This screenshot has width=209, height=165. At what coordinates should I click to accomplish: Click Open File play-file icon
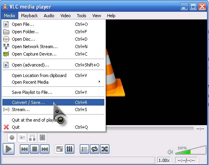6,24
